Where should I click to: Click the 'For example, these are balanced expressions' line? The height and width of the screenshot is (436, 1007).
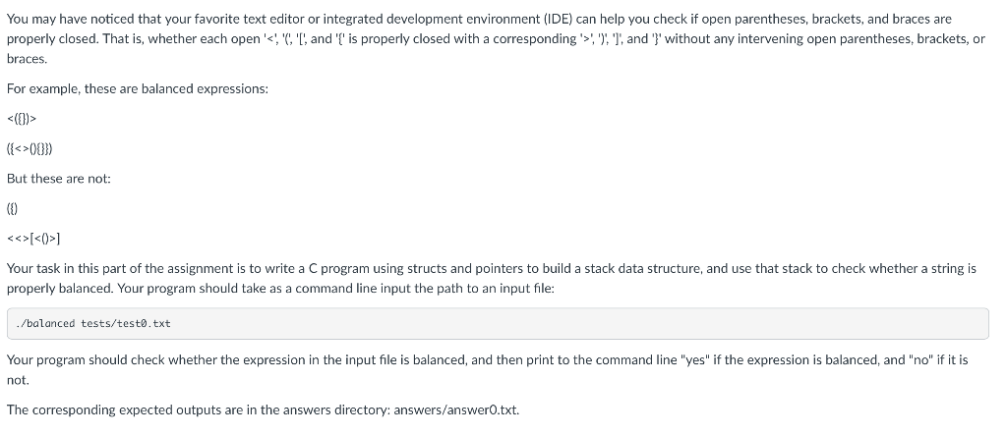138,88
